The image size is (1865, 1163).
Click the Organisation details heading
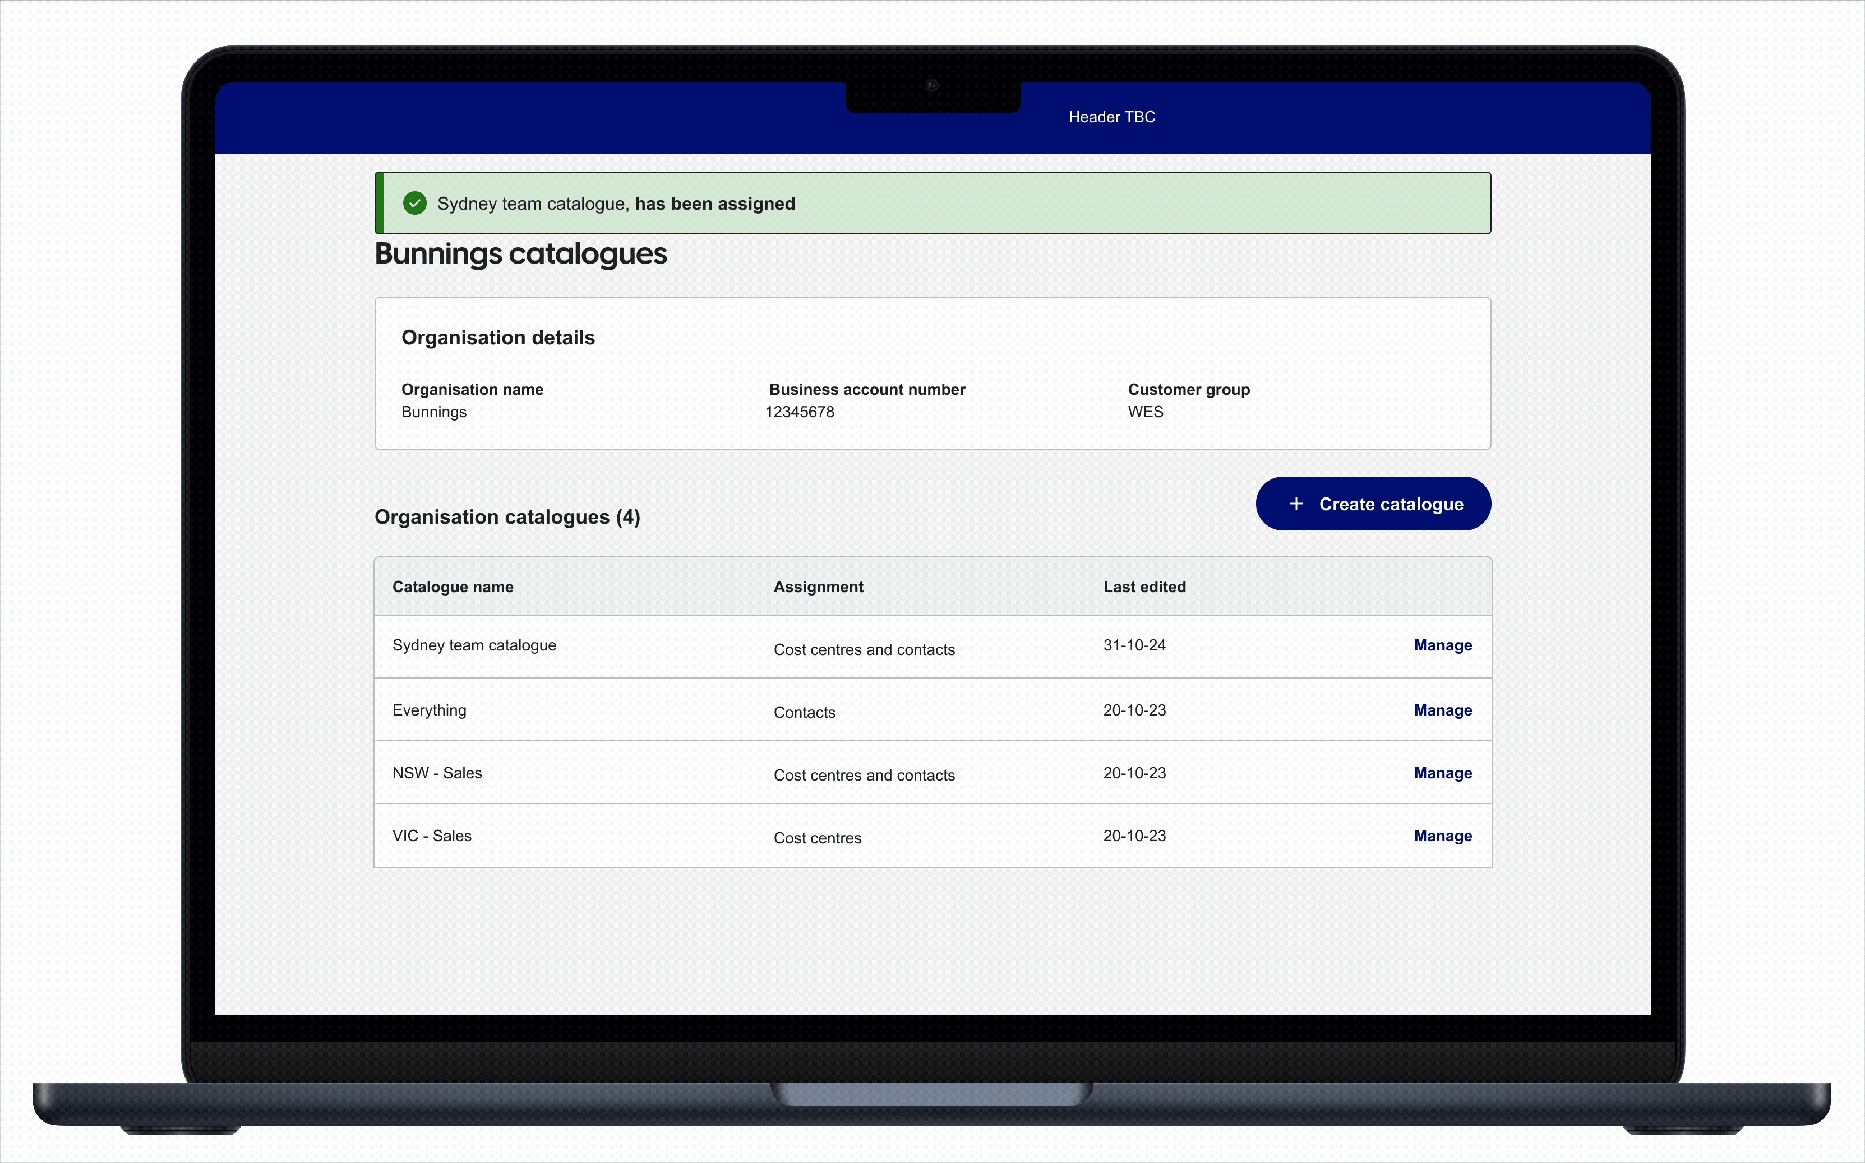[x=498, y=338]
